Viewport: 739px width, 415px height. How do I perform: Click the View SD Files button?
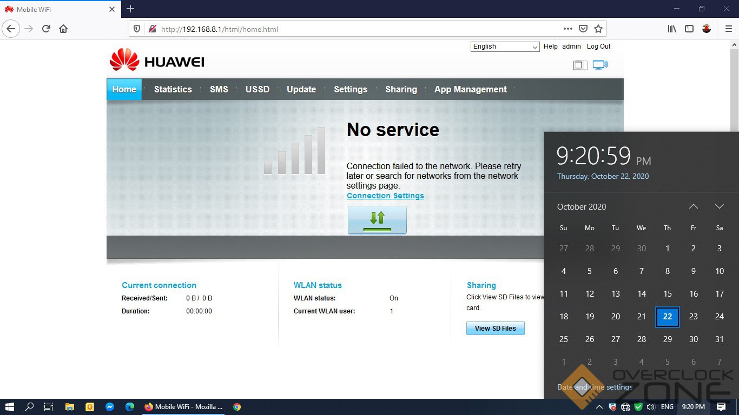pyautogui.click(x=495, y=328)
